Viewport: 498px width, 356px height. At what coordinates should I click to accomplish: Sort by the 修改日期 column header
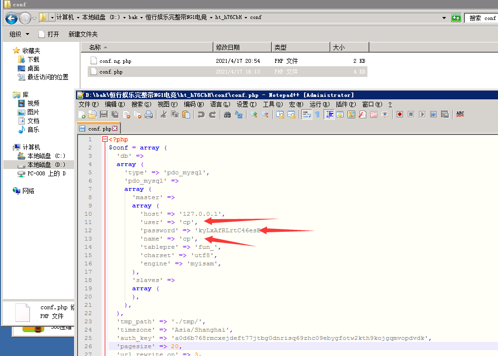tap(242, 47)
